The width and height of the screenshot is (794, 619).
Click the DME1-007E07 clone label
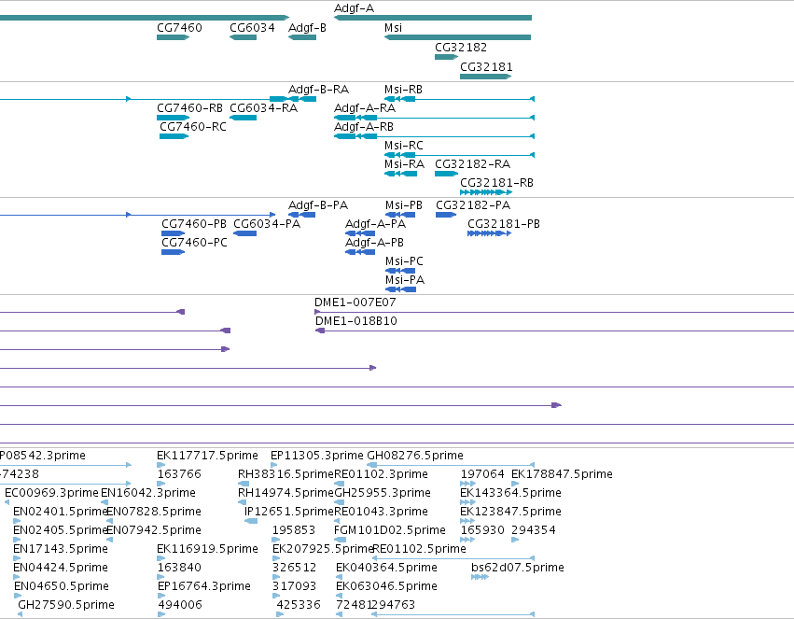point(355,302)
